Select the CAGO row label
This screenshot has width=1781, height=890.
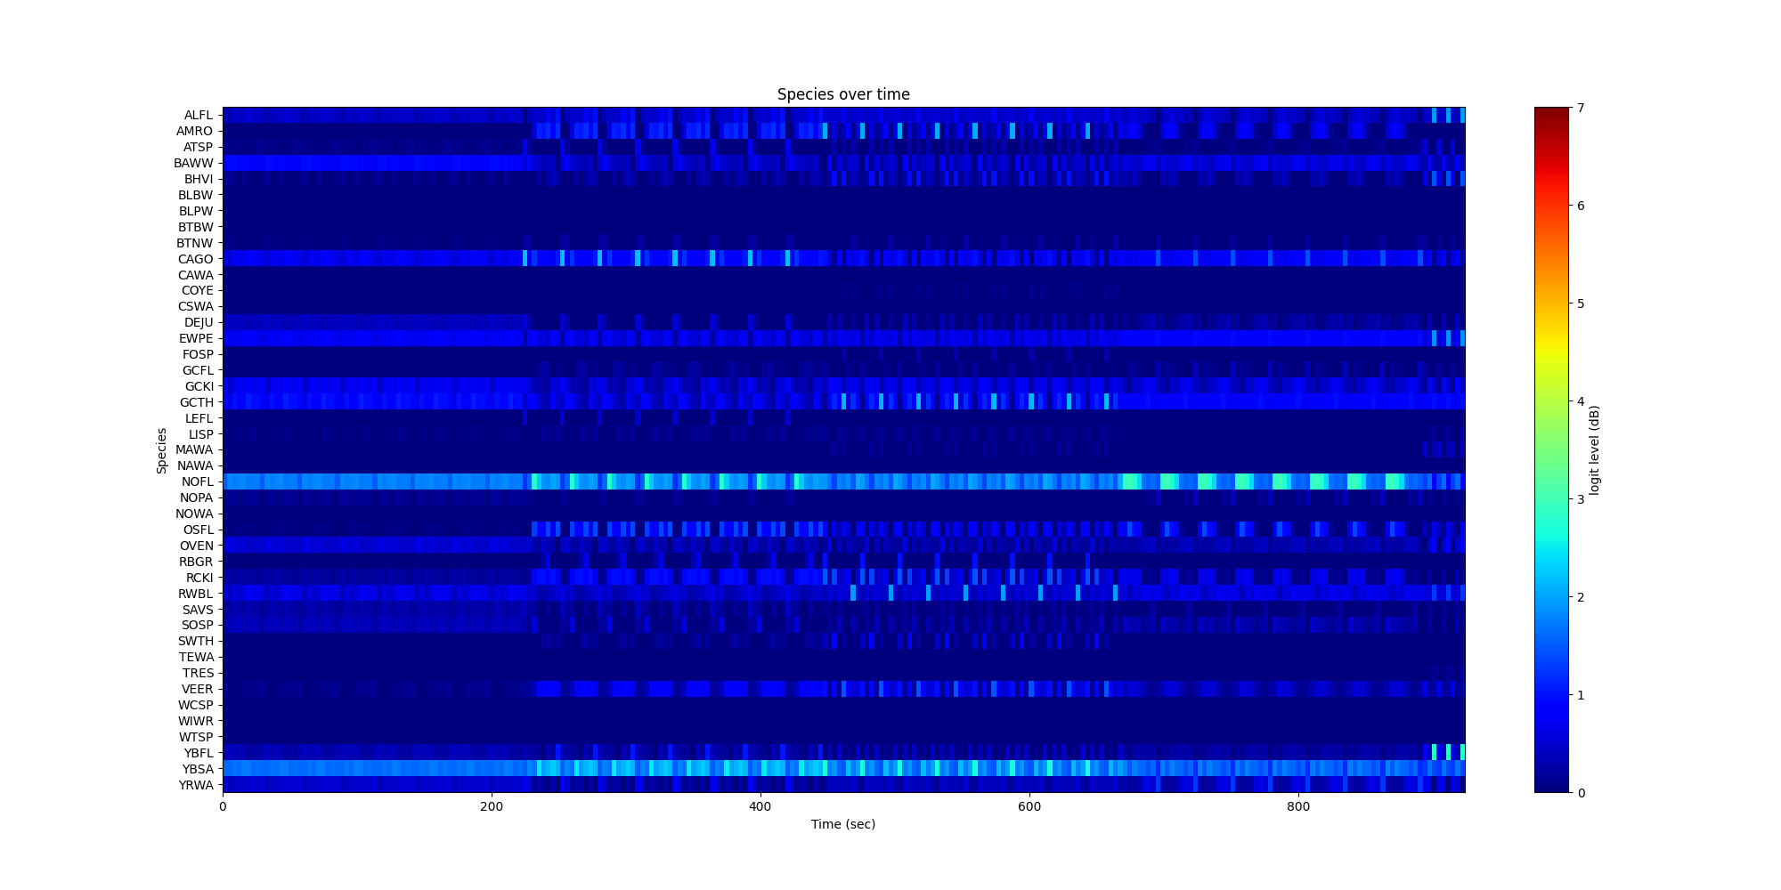[195, 260]
